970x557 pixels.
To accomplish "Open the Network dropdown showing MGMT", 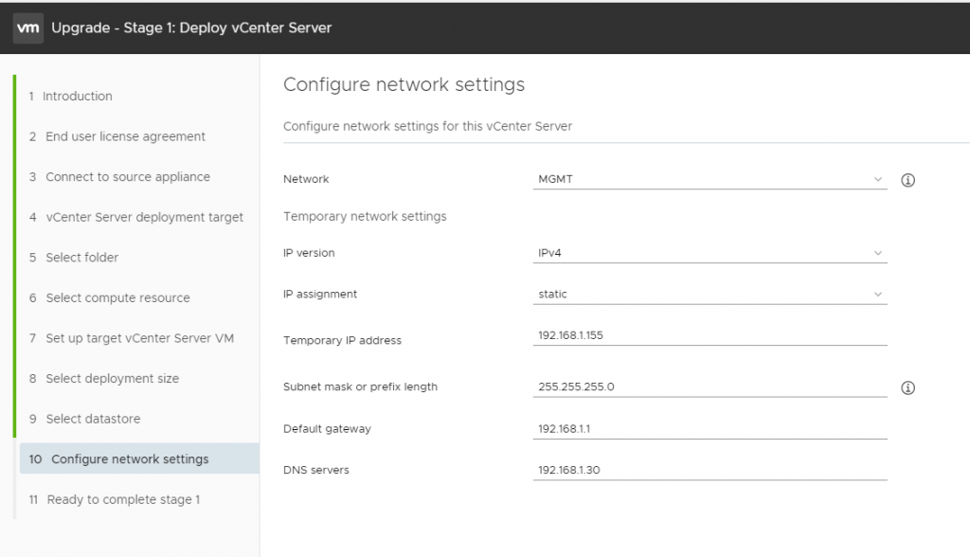I will point(710,179).
